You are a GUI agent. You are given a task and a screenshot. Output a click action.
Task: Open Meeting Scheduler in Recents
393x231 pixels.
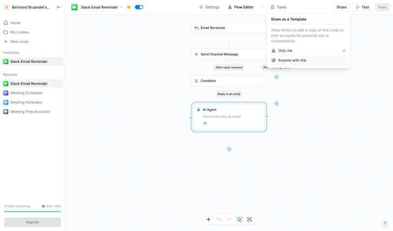[32, 93]
